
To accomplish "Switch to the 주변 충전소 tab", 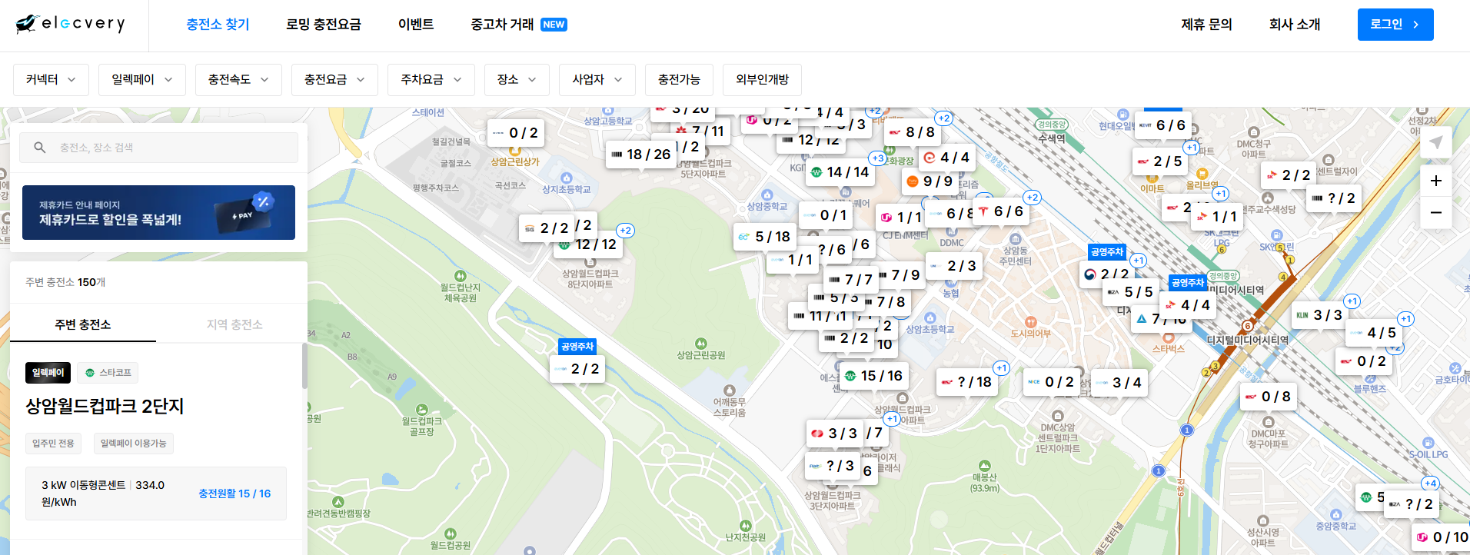I will pos(83,324).
